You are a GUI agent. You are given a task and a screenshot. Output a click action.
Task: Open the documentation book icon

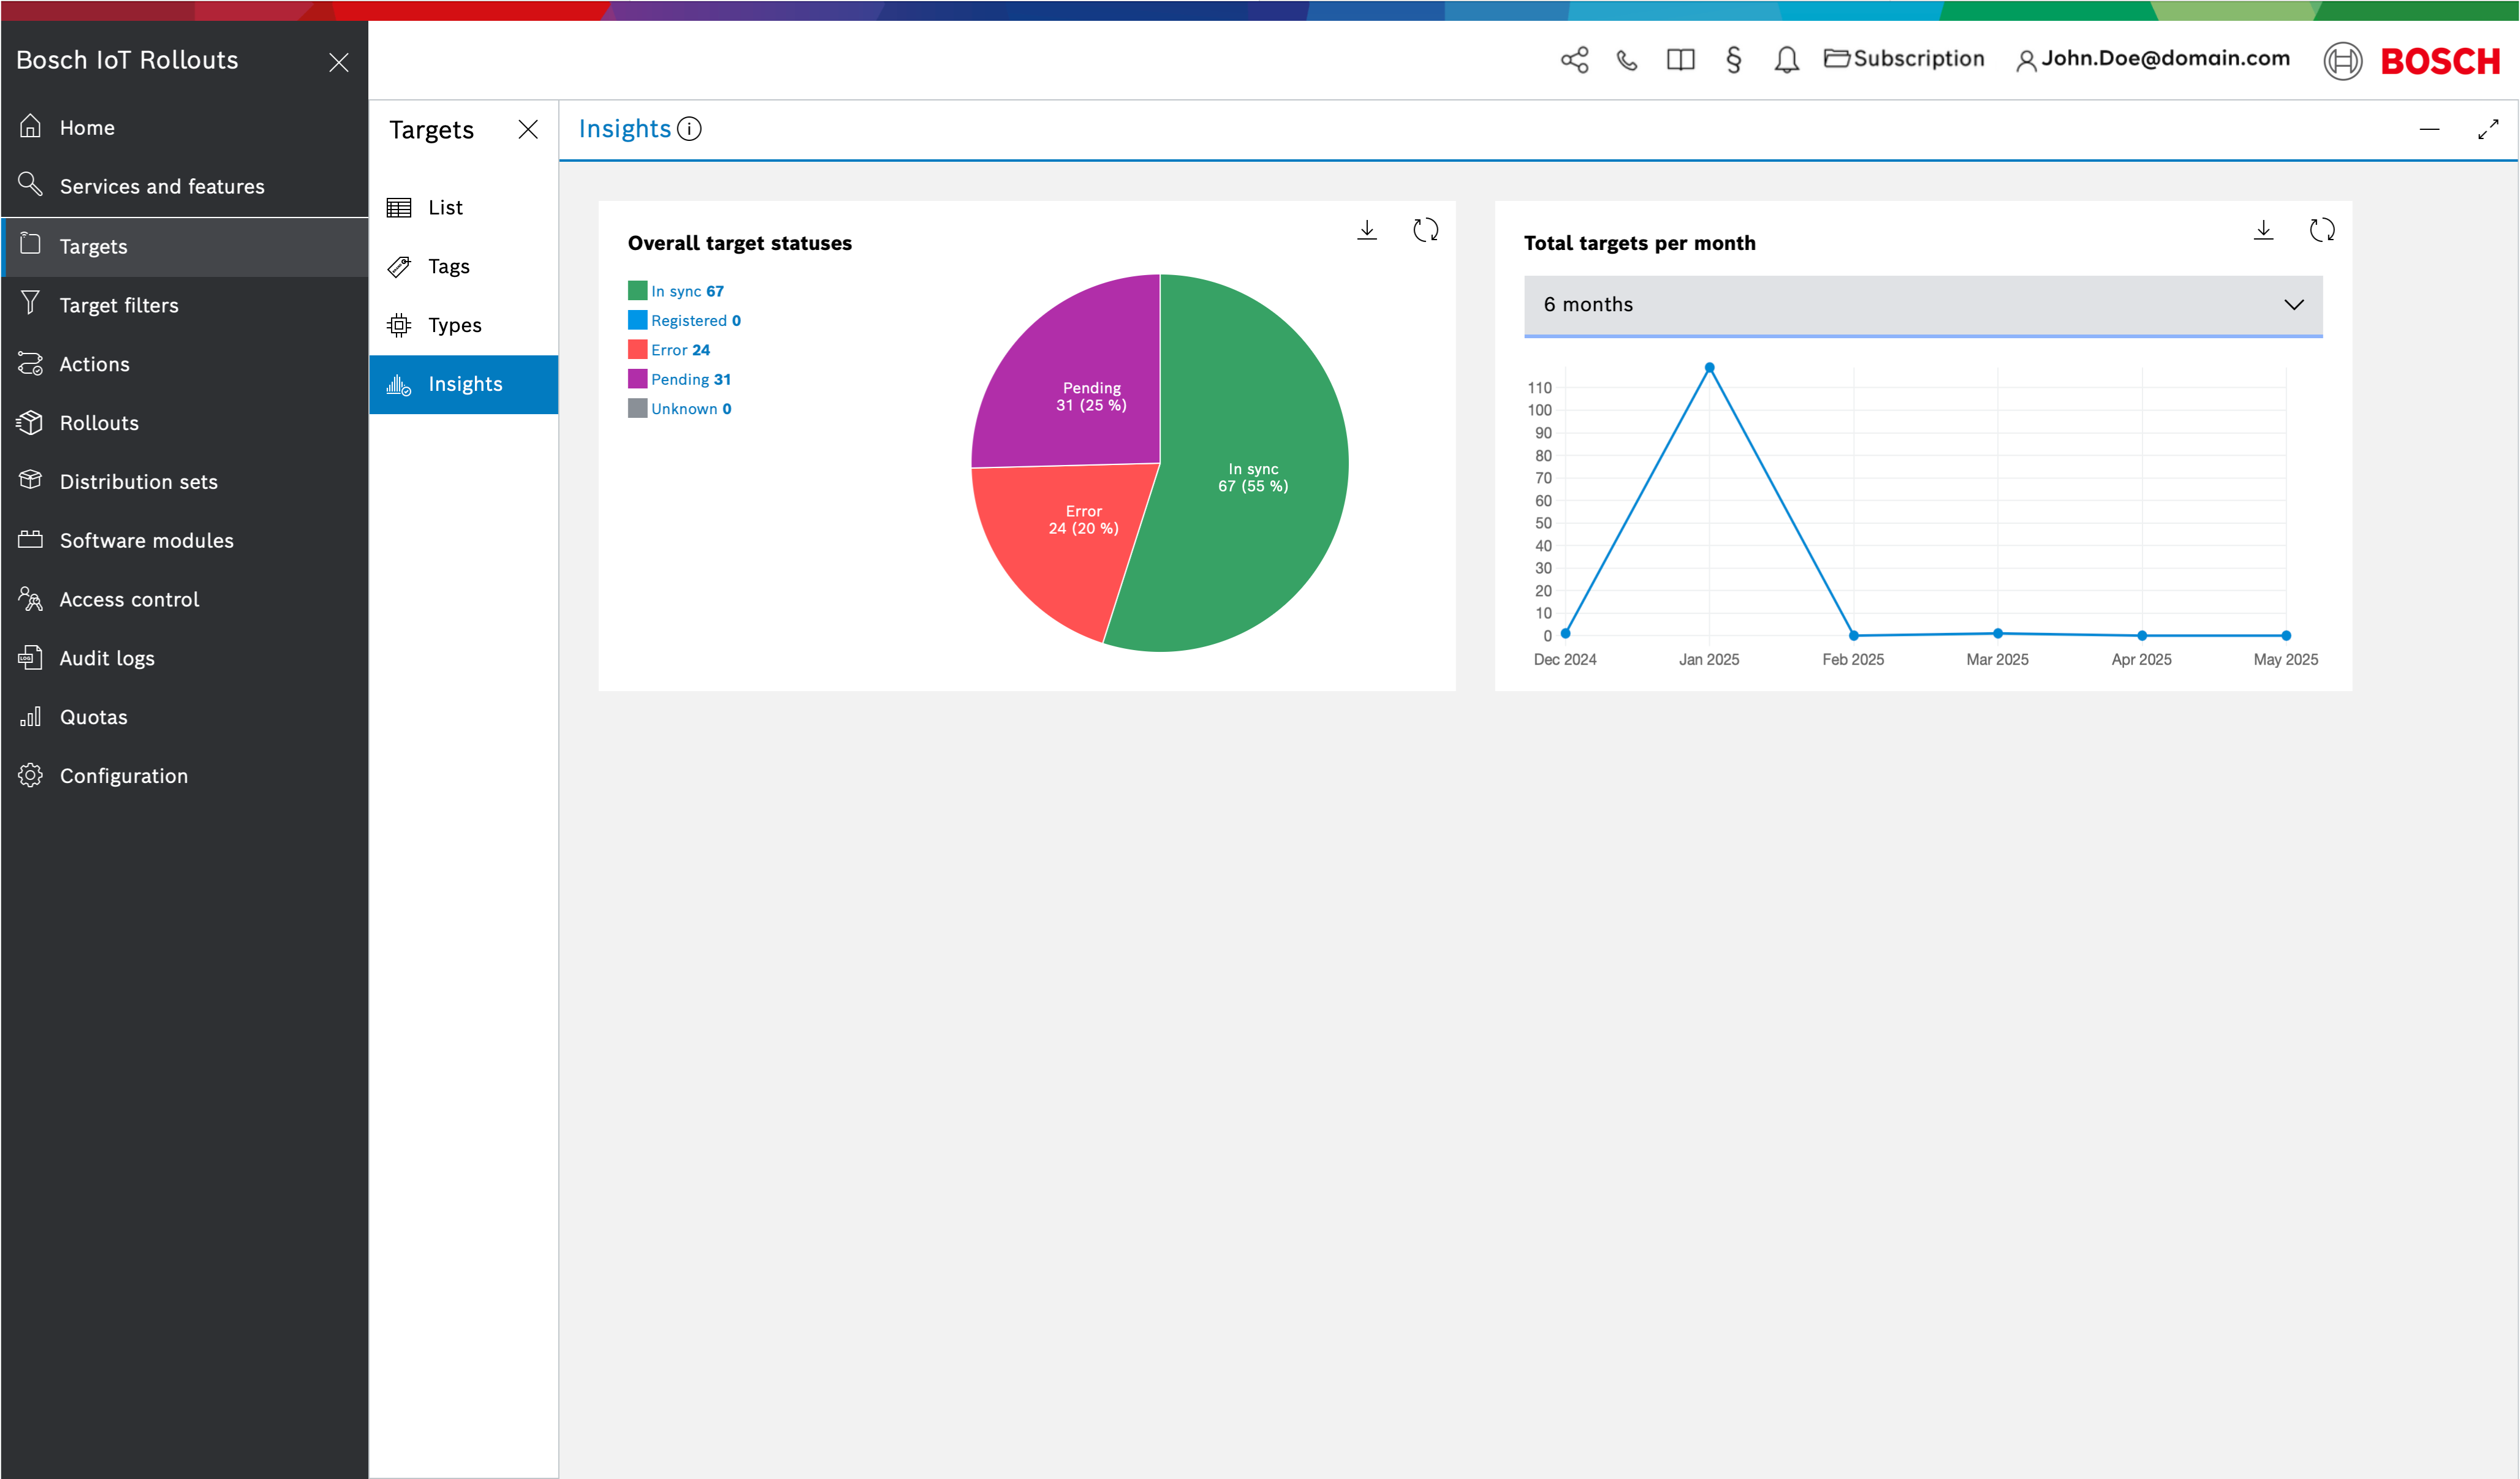(1680, 60)
